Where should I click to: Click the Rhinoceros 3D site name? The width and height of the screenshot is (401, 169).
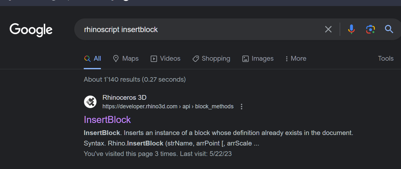tap(124, 98)
